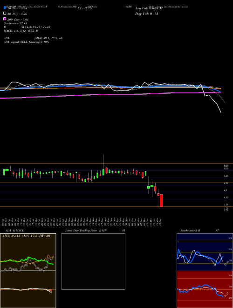
Task: Click the magenta 200 Day EMA legend swatch
Action: tap(5, 19)
